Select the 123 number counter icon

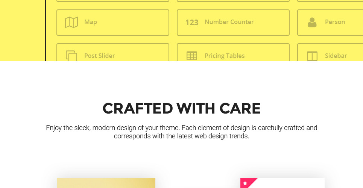click(x=192, y=22)
